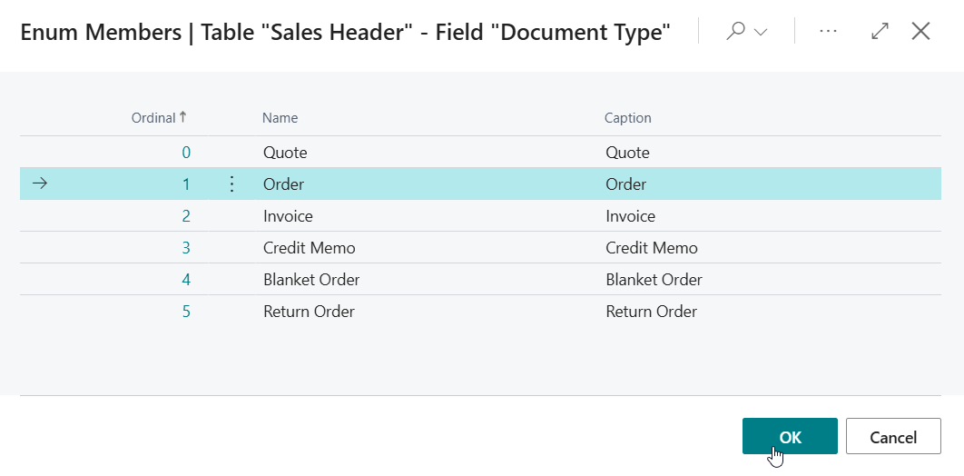This screenshot has width=964, height=476.
Task: Click ordinal 3 for Credit Memo
Action: point(186,248)
